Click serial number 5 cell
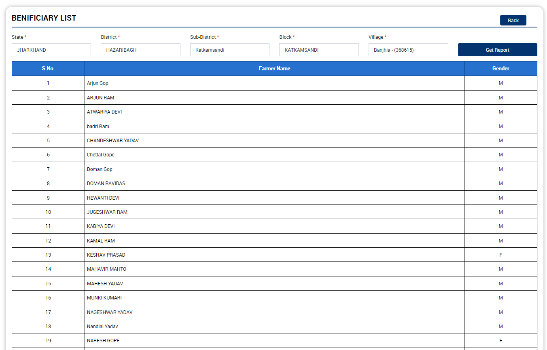547x350 pixels. 48,141
